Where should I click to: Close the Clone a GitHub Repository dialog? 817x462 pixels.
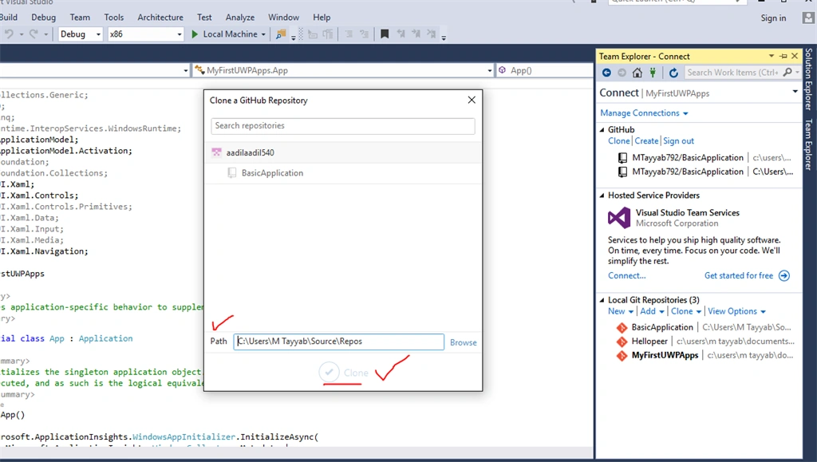(x=472, y=100)
